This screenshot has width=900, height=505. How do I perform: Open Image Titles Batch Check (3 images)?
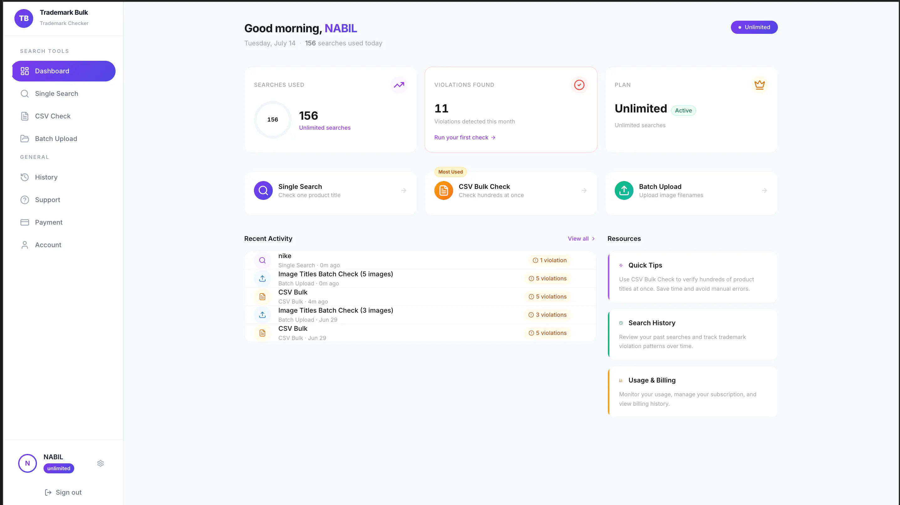point(420,315)
